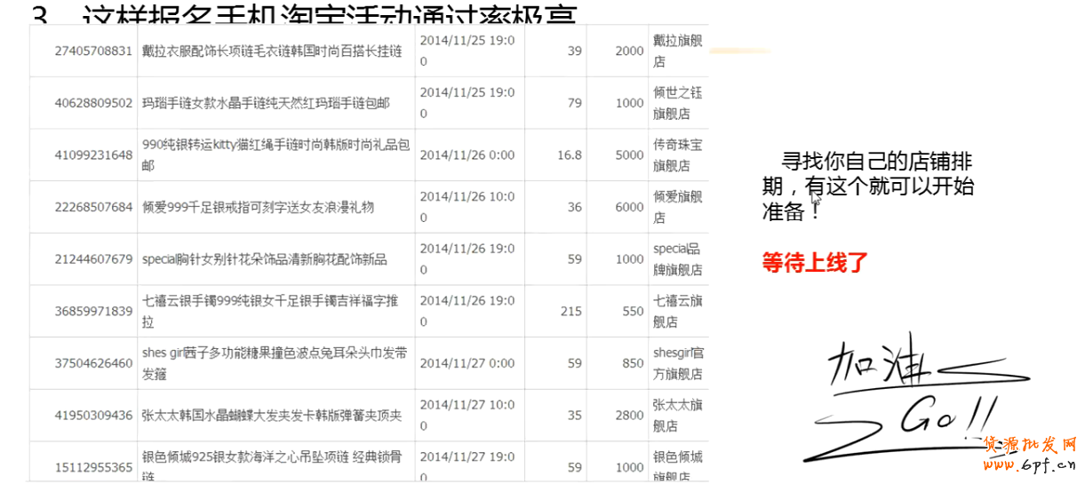The width and height of the screenshot is (1085, 484).
Task: Select product ID 37504626460
Action: (x=92, y=363)
